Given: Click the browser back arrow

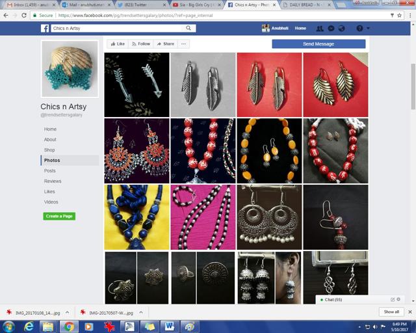Looking at the screenshot, I should [6, 16].
